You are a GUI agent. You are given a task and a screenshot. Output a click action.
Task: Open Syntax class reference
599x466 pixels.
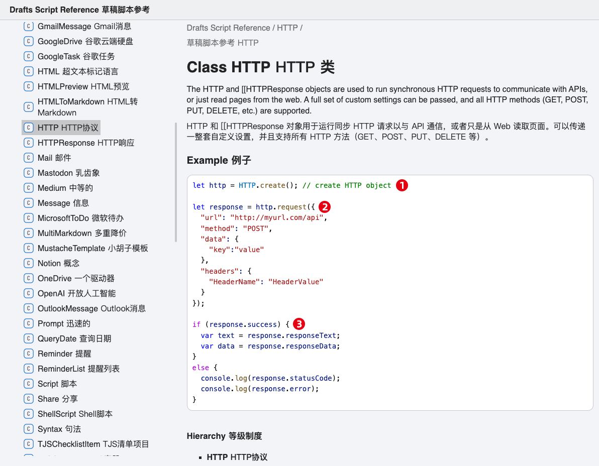59,429
